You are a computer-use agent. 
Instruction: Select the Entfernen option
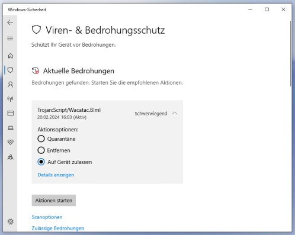pyautogui.click(x=54, y=150)
